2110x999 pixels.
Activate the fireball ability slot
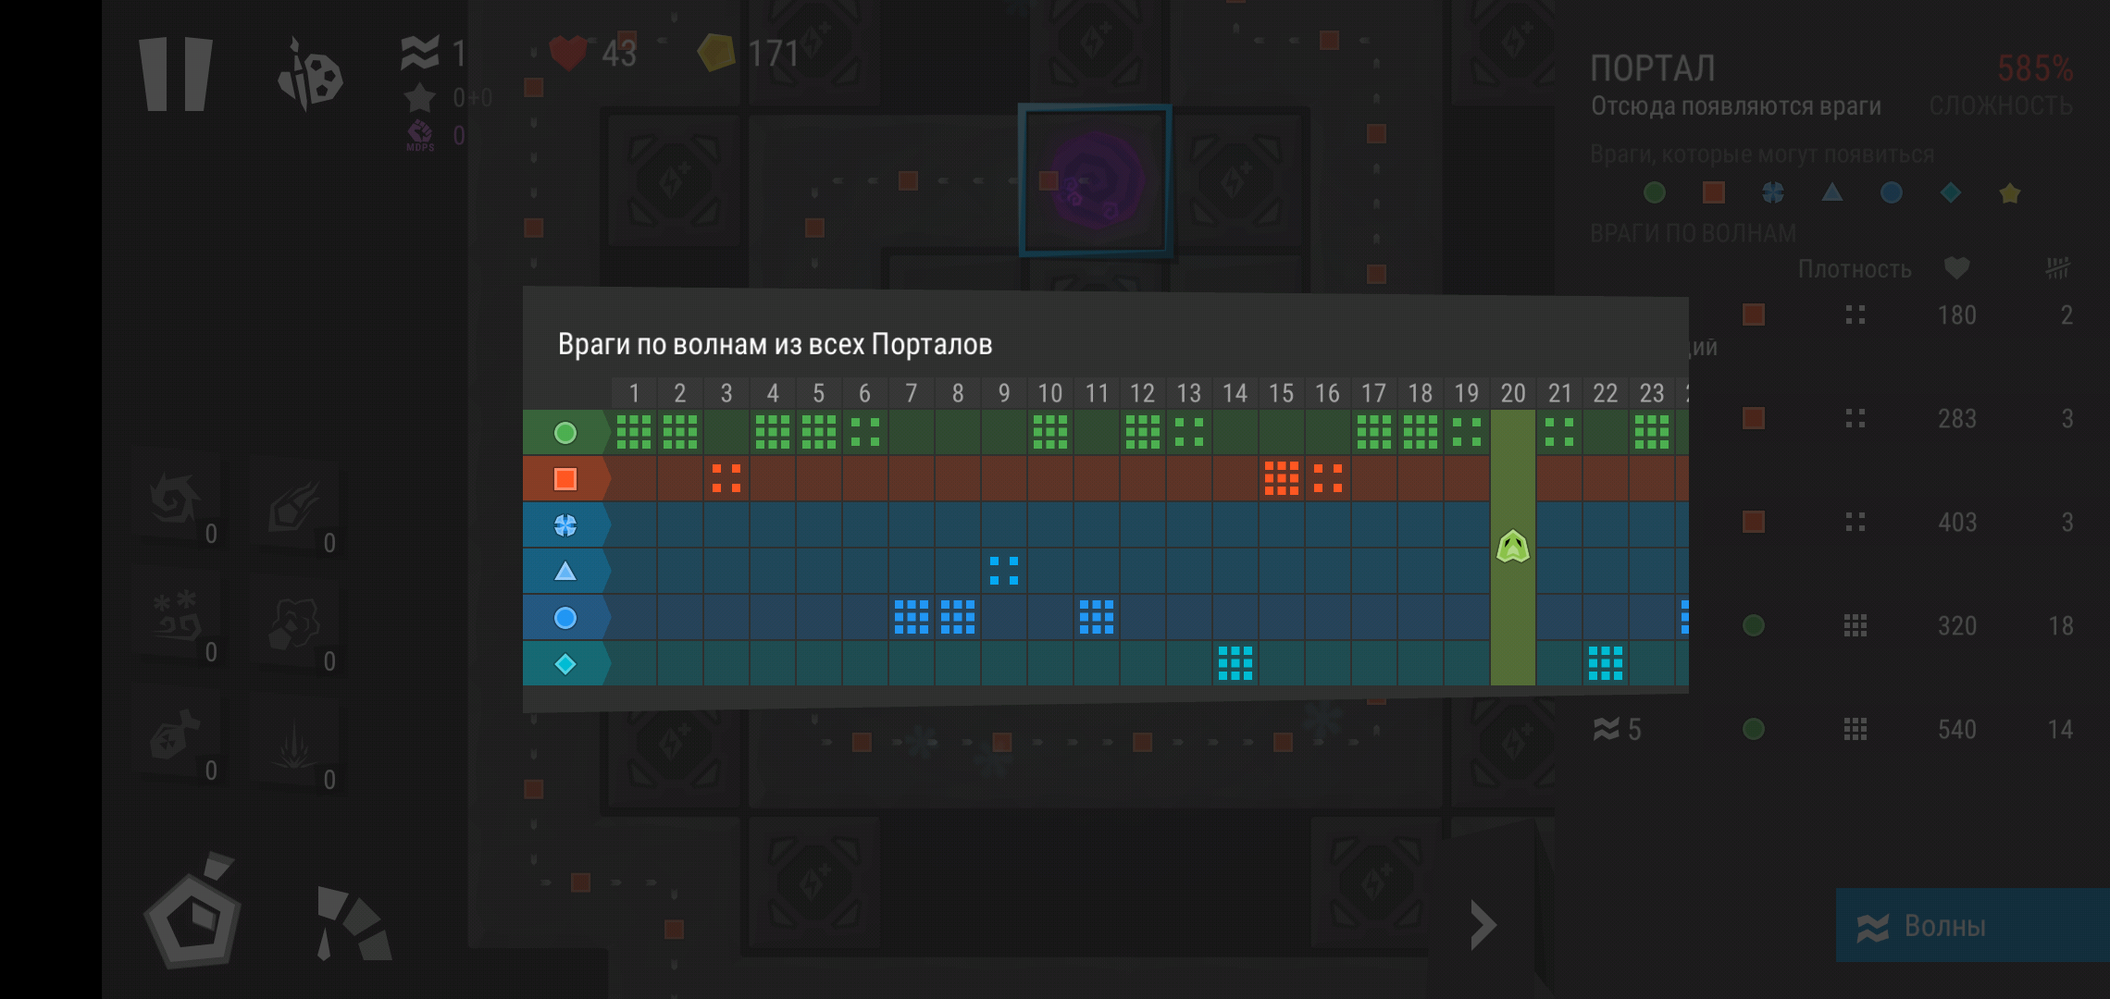pyautogui.click(x=294, y=507)
